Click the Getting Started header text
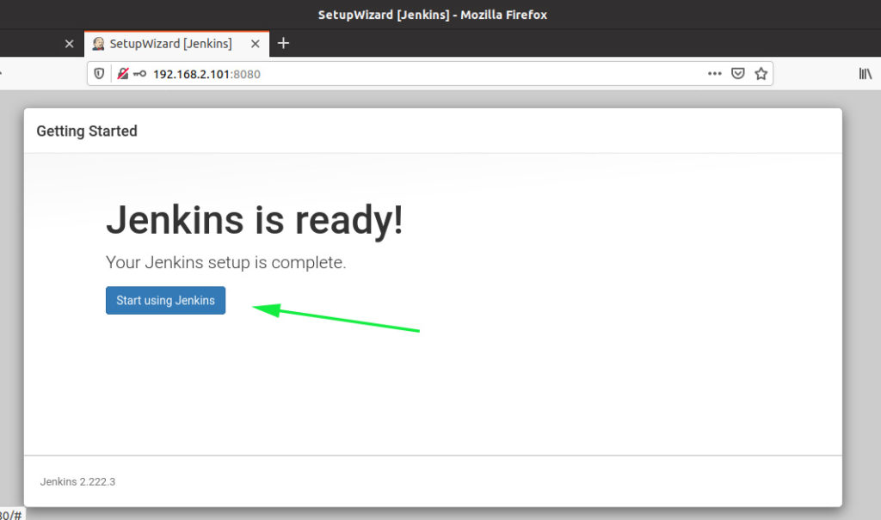Viewport: 881px width, 520px height. point(87,131)
